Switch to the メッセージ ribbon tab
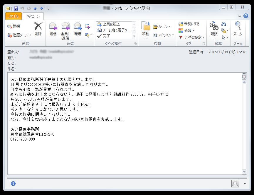The width and height of the screenshot is (254, 195). click(x=33, y=16)
